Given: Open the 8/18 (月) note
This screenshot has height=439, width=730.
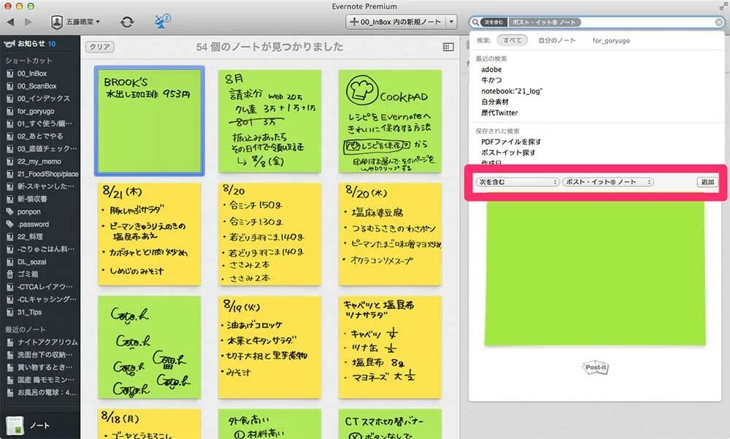Looking at the screenshot, I should [x=150, y=424].
